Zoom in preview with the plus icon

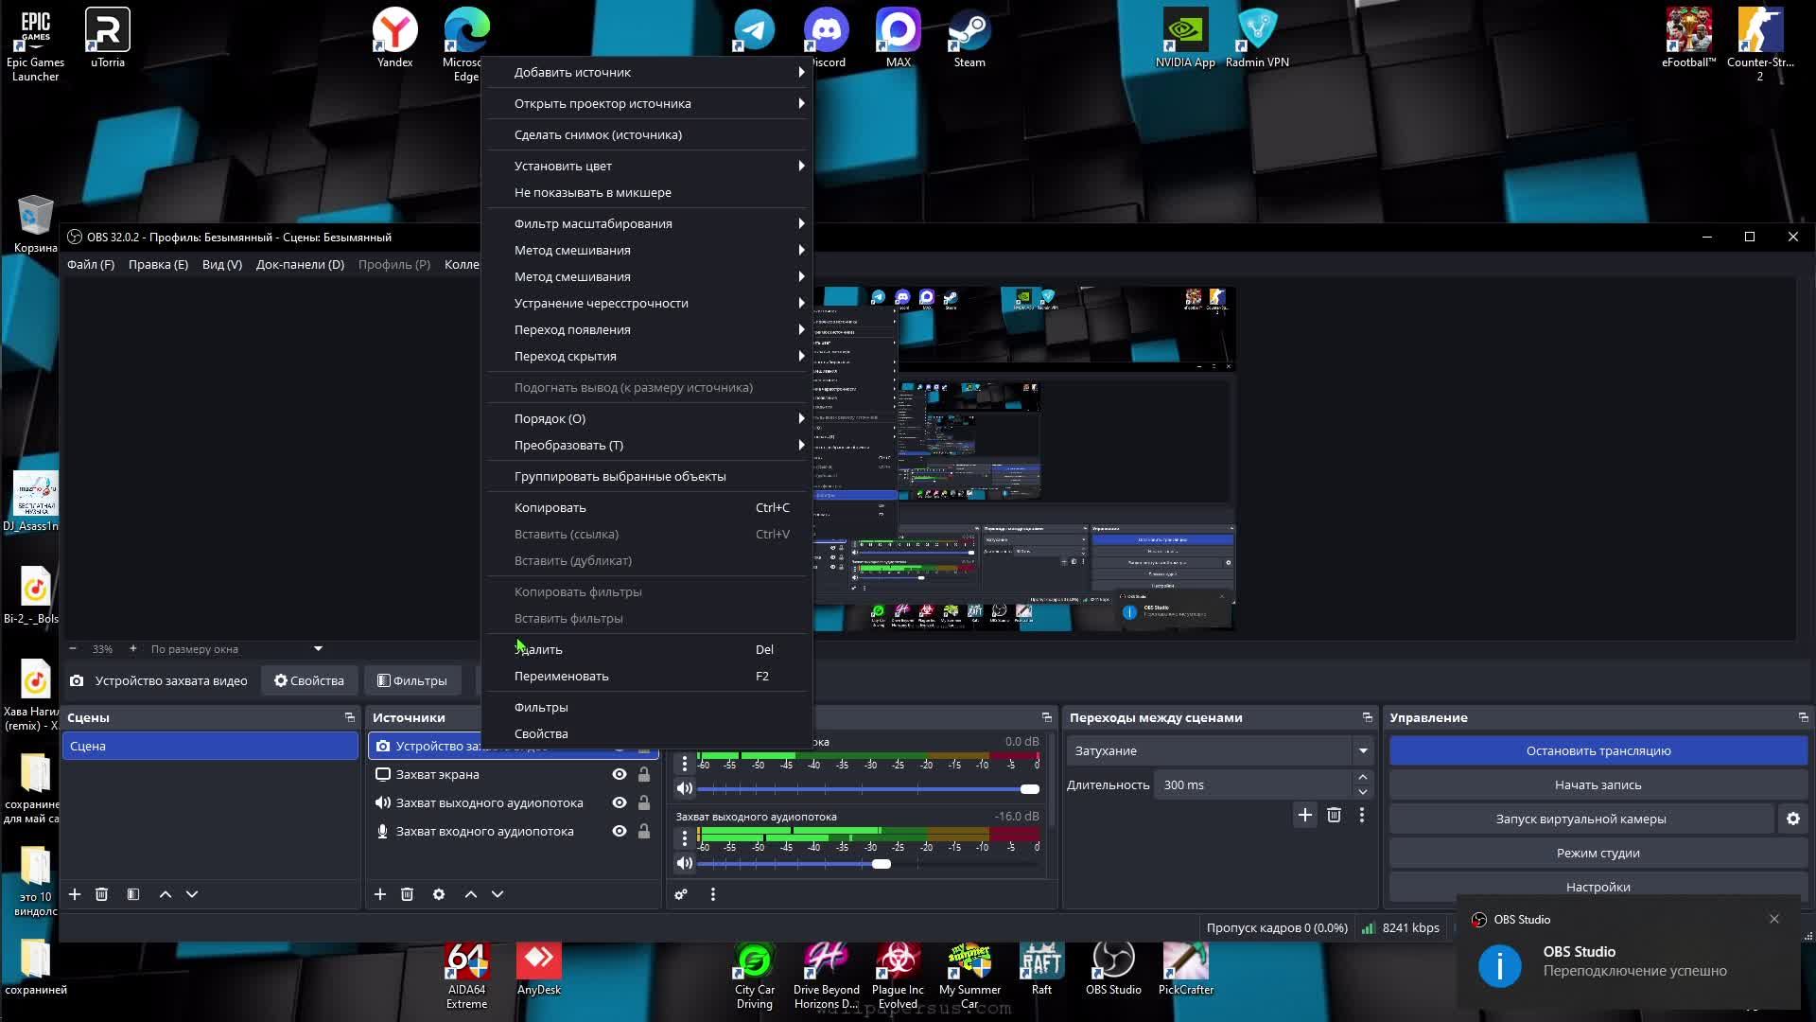(x=132, y=649)
